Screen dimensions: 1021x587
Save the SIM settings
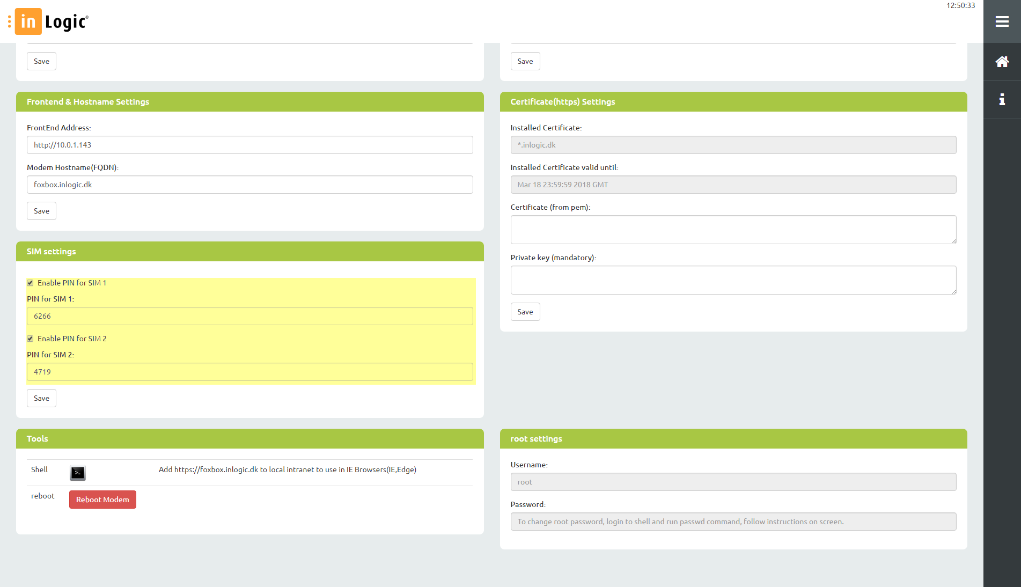41,398
